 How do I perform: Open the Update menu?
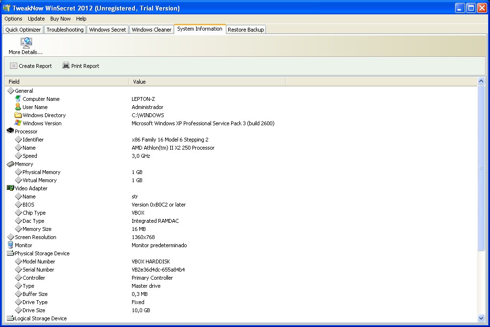point(36,19)
